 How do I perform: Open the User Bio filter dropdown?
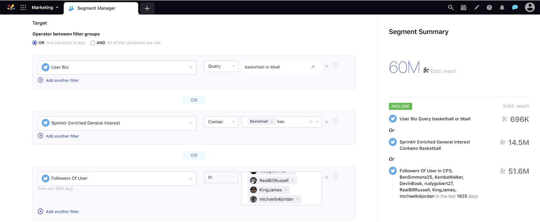click(117, 67)
